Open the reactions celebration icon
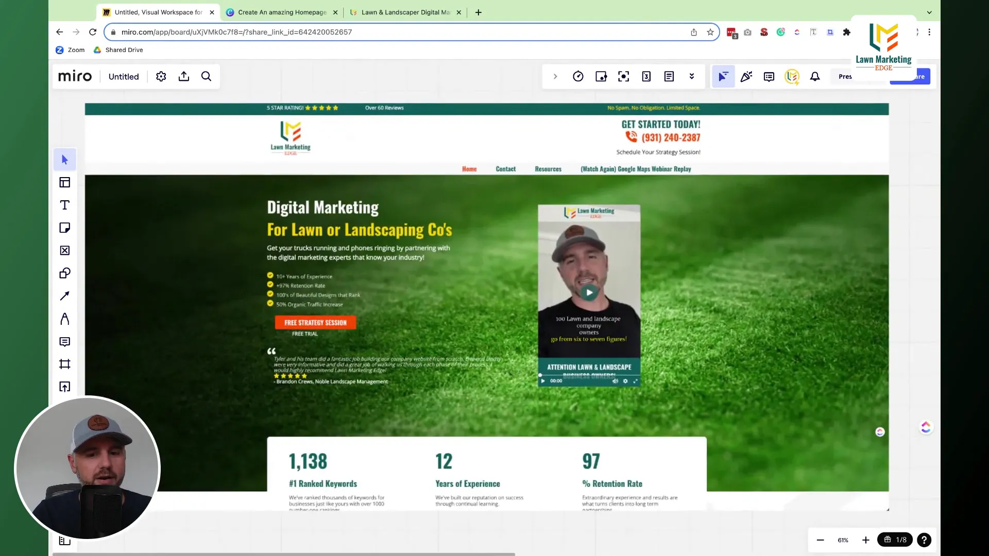This screenshot has width=989, height=556. 746,76
